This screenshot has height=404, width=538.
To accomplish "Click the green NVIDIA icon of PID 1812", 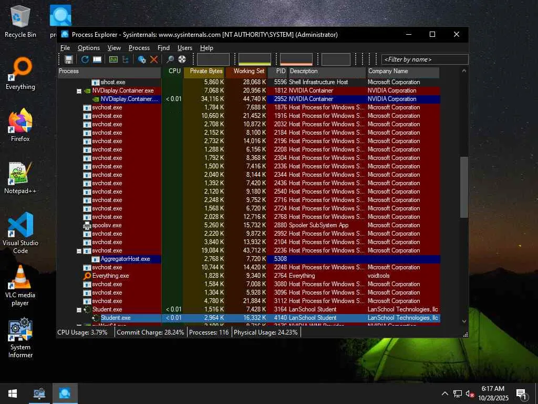I will click(x=87, y=90).
